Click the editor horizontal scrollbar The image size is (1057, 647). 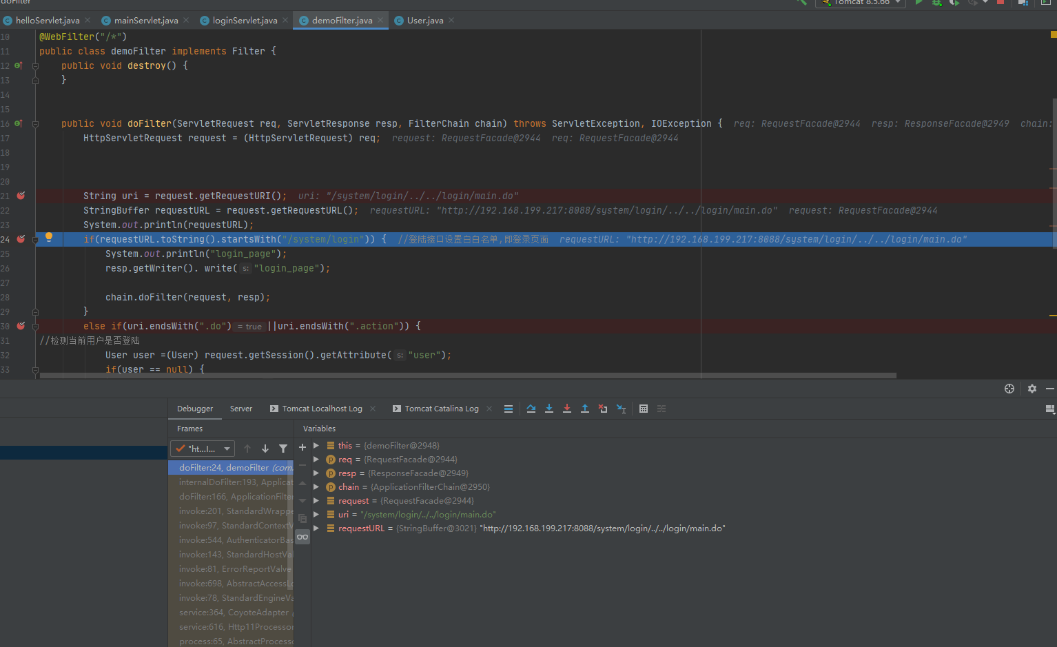pyautogui.click(x=469, y=376)
